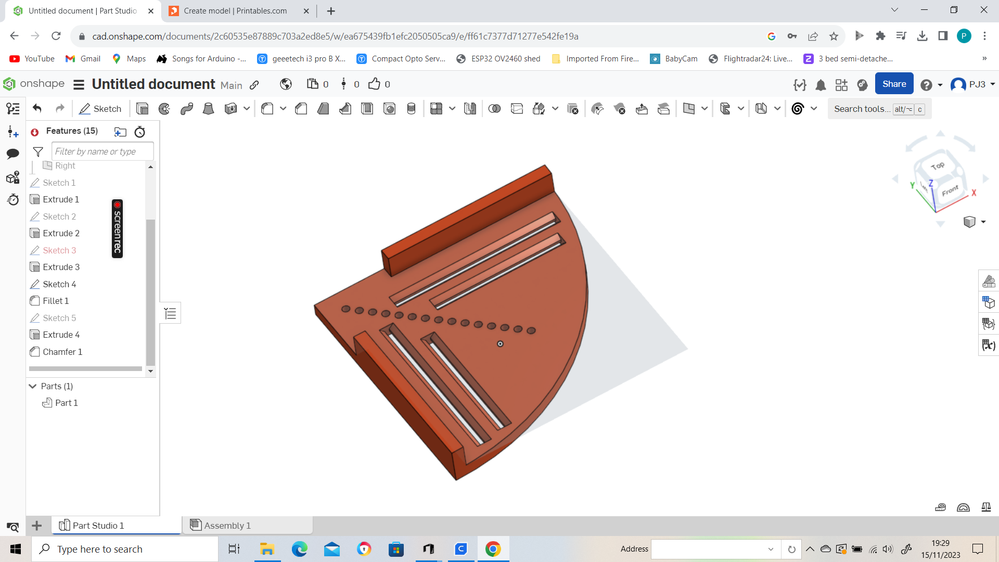
Task: Click the blue Share button
Action: [x=894, y=84]
